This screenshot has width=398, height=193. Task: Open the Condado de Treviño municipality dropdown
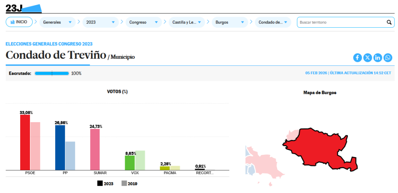[x=272, y=23]
